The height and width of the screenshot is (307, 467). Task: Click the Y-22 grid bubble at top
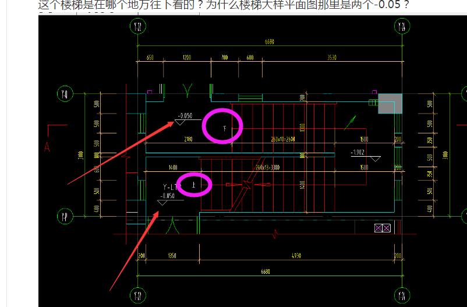tap(138, 27)
